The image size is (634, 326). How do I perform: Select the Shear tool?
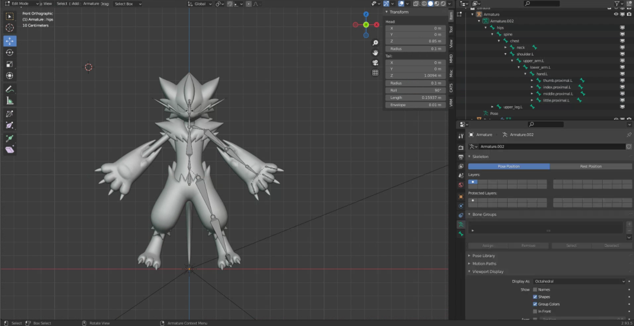9,150
